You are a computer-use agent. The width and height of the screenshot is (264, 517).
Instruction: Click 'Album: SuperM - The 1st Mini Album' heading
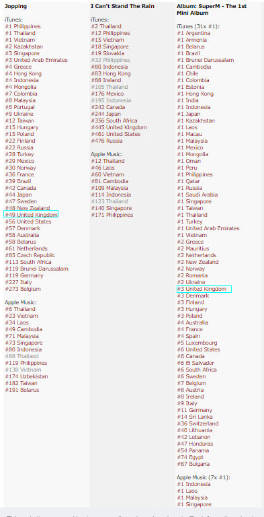[212, 9]
